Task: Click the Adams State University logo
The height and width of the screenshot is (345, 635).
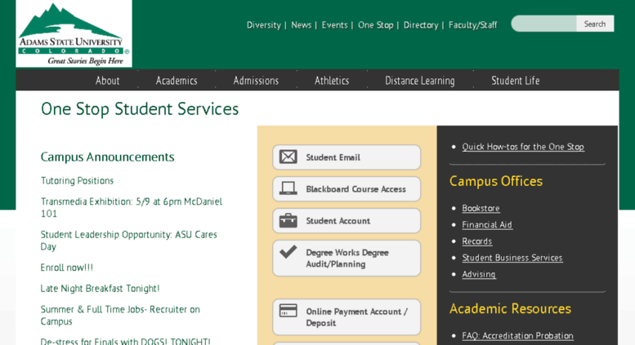Action: [74, 33]
